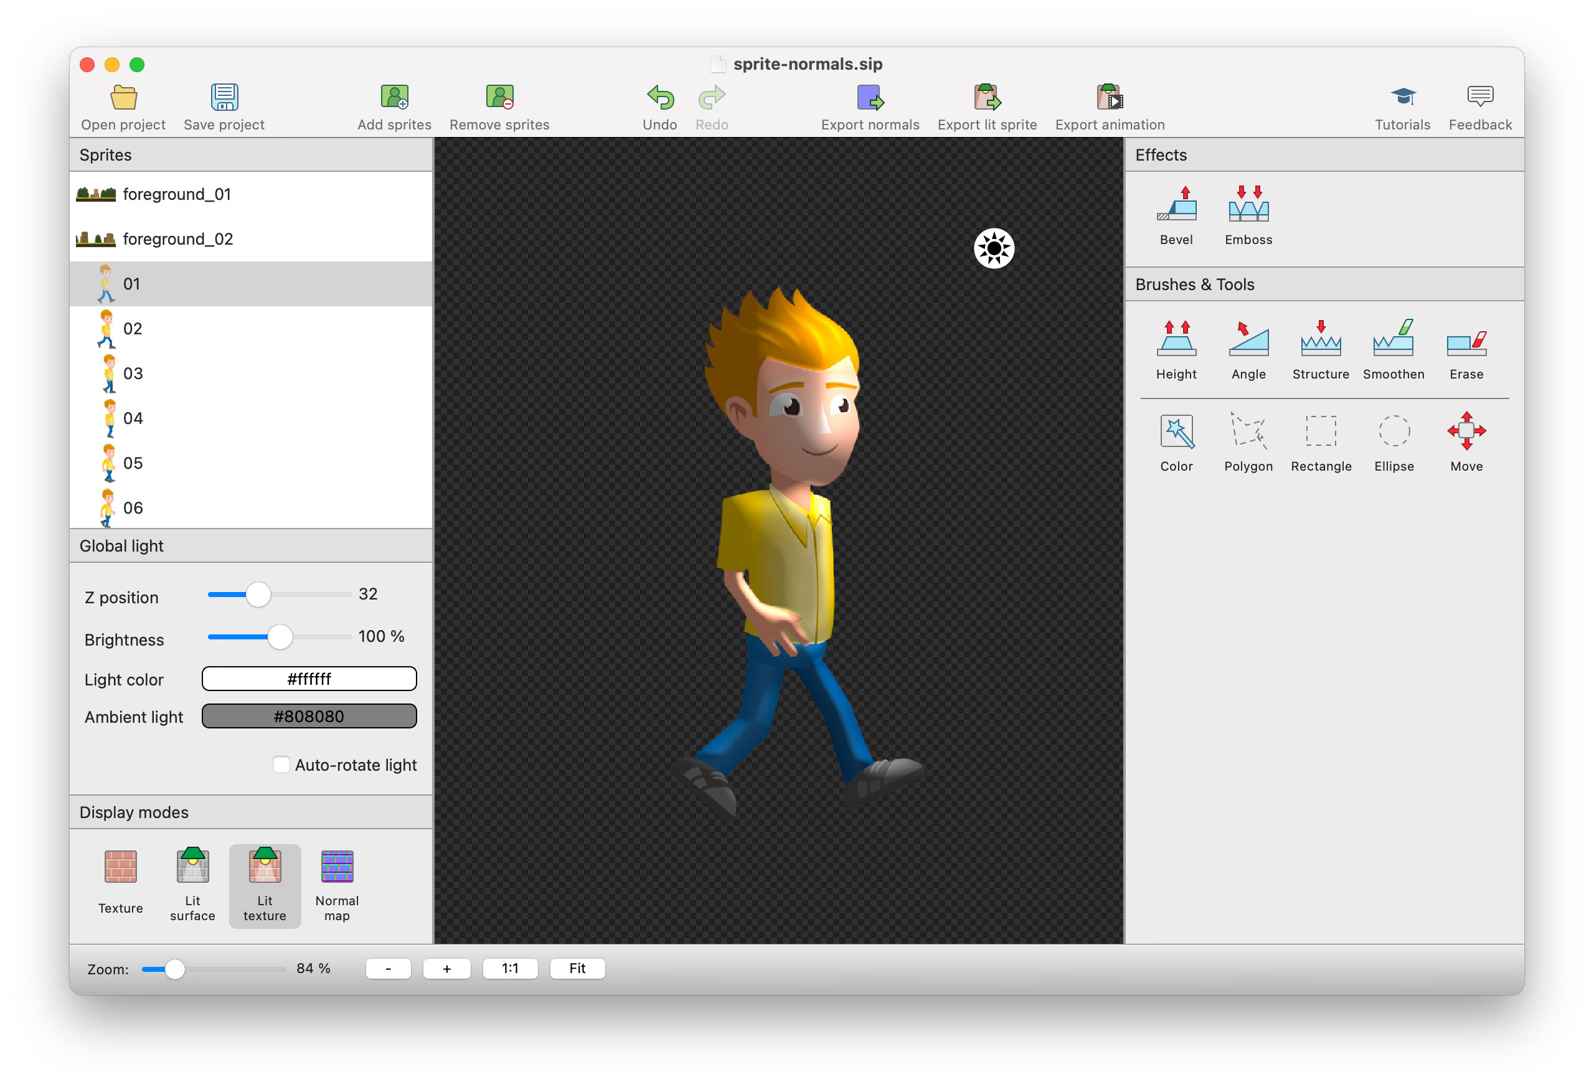Click the 1:1 zoom button
Screen dimensions: 1594x1087
click(x=509, y=967)
